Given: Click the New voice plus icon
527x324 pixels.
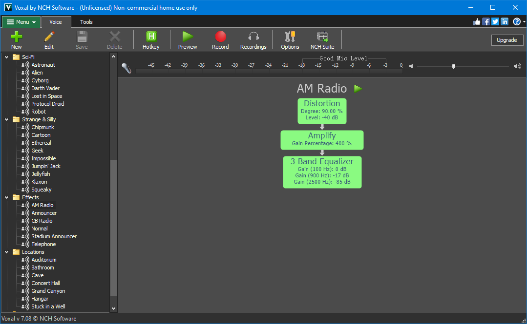Looking at the screenshot, I should coord(16,37).
